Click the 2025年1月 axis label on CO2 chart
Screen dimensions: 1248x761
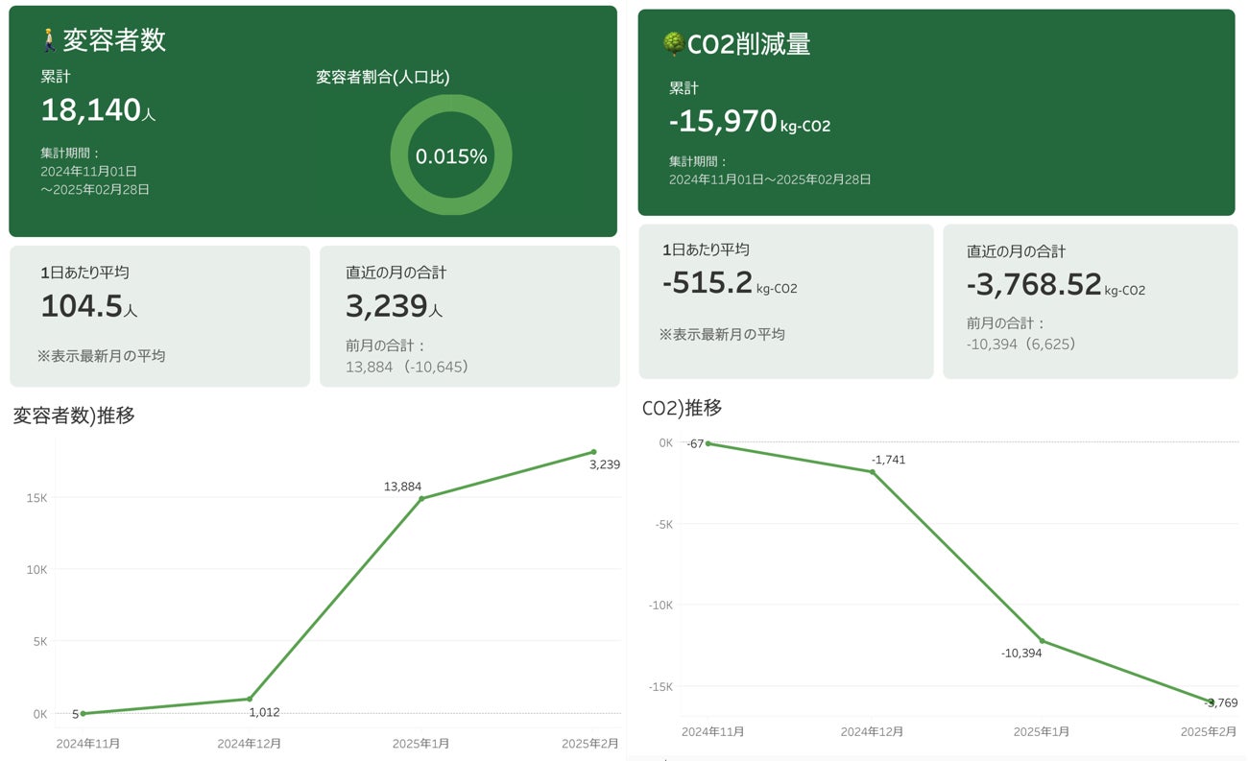tap(1042, 731)
